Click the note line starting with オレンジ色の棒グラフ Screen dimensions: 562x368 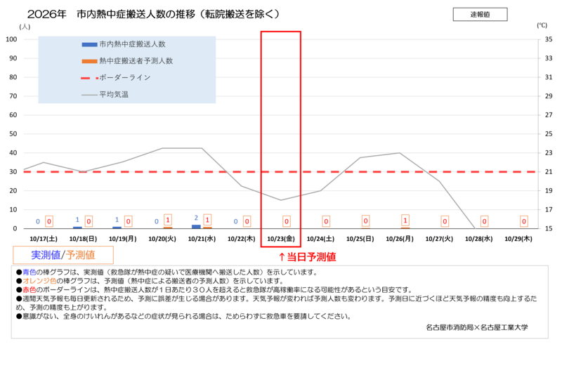click(x=150, y=281)
